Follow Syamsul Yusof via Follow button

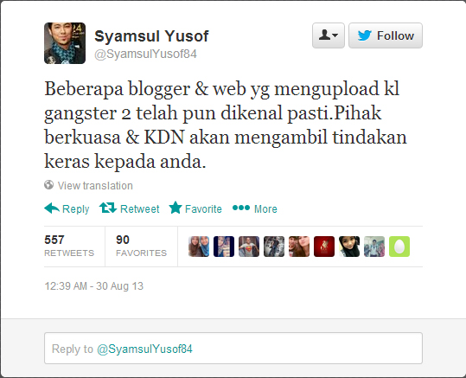pos(386,35)
